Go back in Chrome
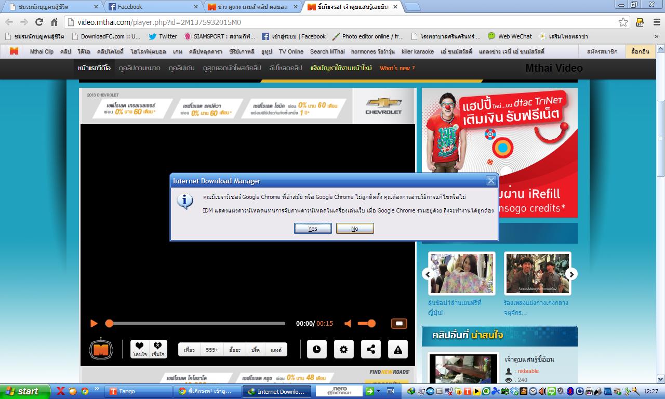 click(9, 22)
